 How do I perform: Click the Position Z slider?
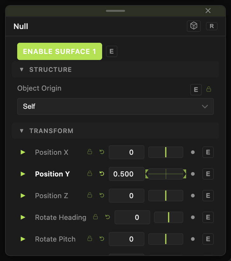pyautogui.click(x=166, y=196)
